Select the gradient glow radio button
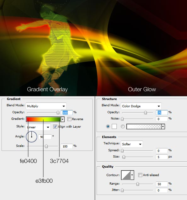The height and width of the screenshot is (200, 187). pos(123,126)
